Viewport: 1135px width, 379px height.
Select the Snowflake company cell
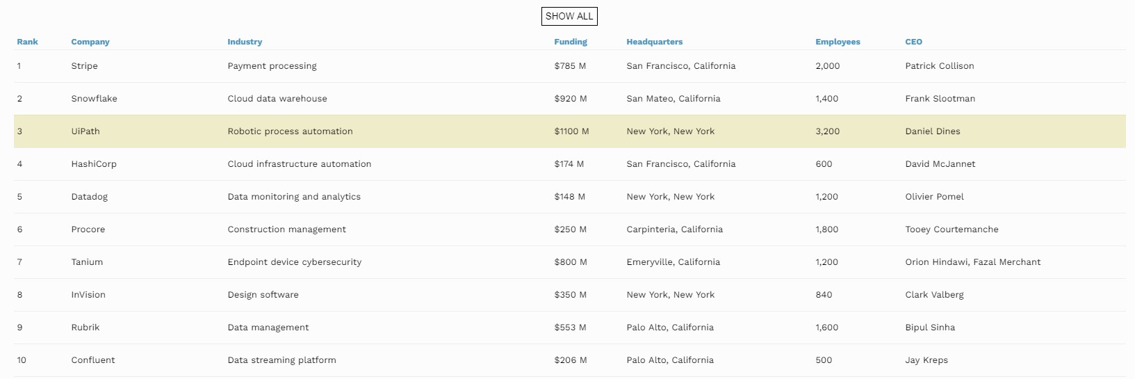click(x=94, y=99)
